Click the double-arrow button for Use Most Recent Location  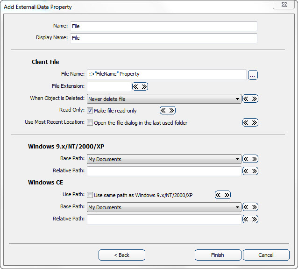click(x=250, y=122)
